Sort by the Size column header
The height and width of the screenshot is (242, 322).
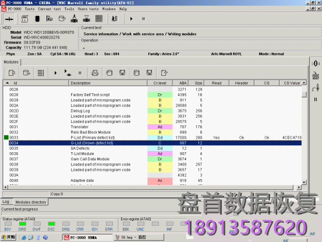pos(196,83)
